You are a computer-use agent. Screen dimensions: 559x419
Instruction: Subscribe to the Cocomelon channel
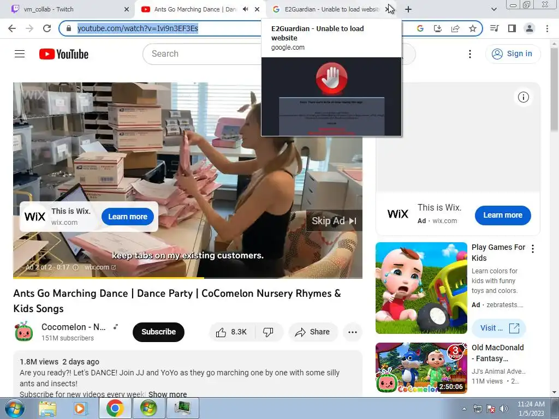(158, 332)
